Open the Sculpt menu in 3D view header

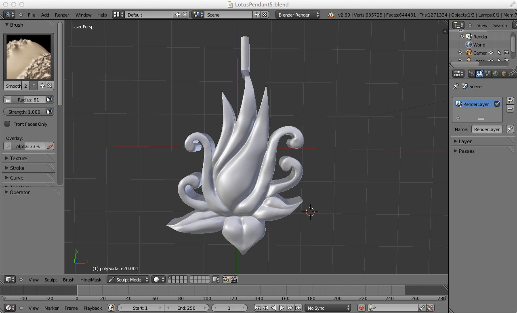[50, 279]
